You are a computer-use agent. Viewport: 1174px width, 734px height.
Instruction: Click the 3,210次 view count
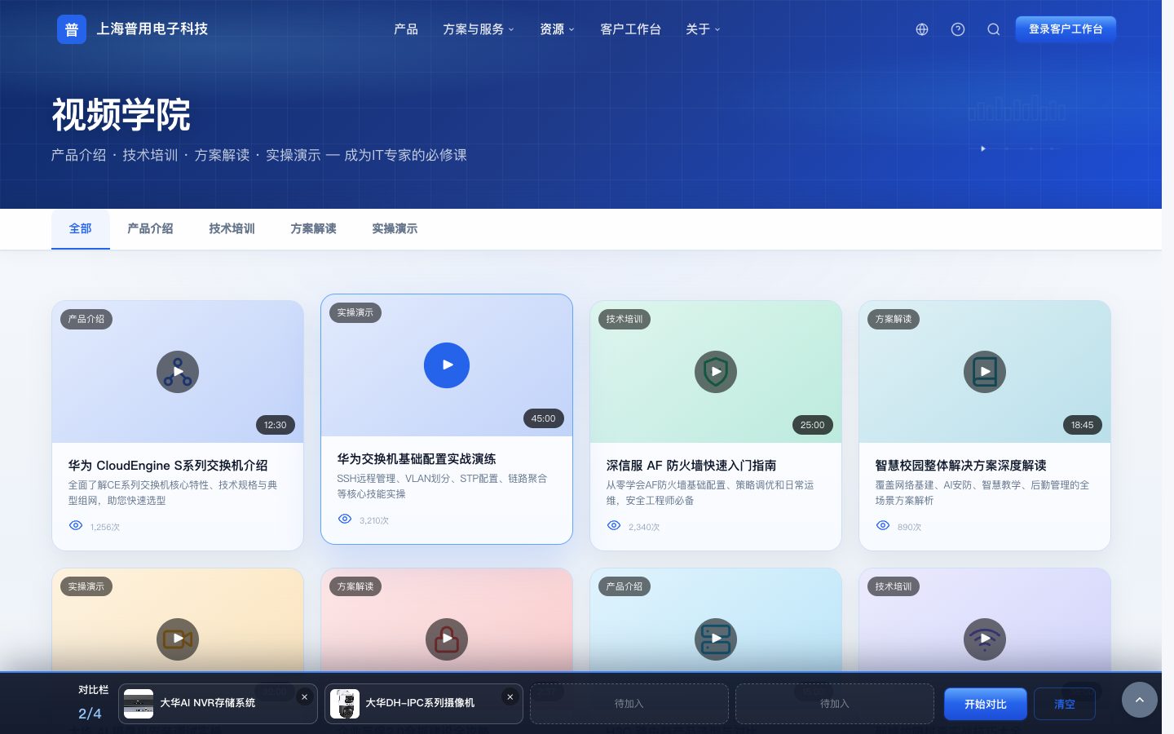[x=374, y=520]
